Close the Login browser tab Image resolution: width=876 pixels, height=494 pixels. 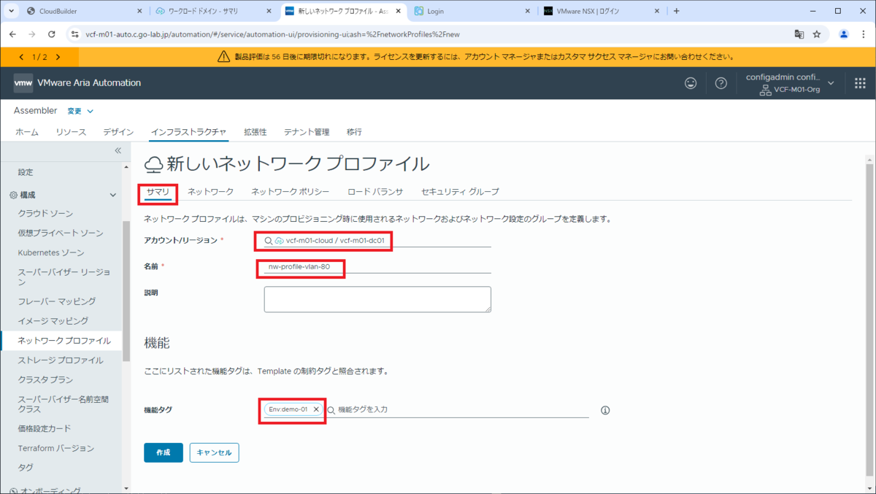tap(529, 11)
